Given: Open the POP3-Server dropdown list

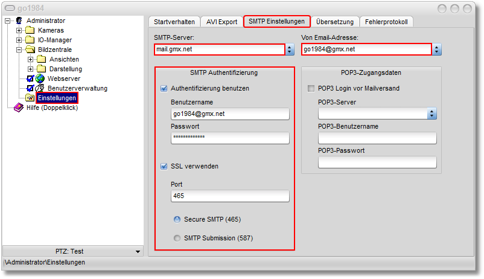Looking at the screenshot, I should (x=431, y=114).
